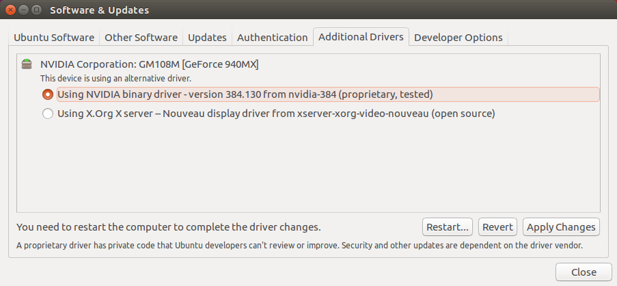617x286 pixels.
Task: Switch to the Ubuntu Software tab
Action: pyautogui.click(x=54, y=38)
